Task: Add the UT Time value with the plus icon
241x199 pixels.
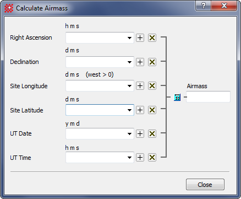Action: [x=140, y=158]
